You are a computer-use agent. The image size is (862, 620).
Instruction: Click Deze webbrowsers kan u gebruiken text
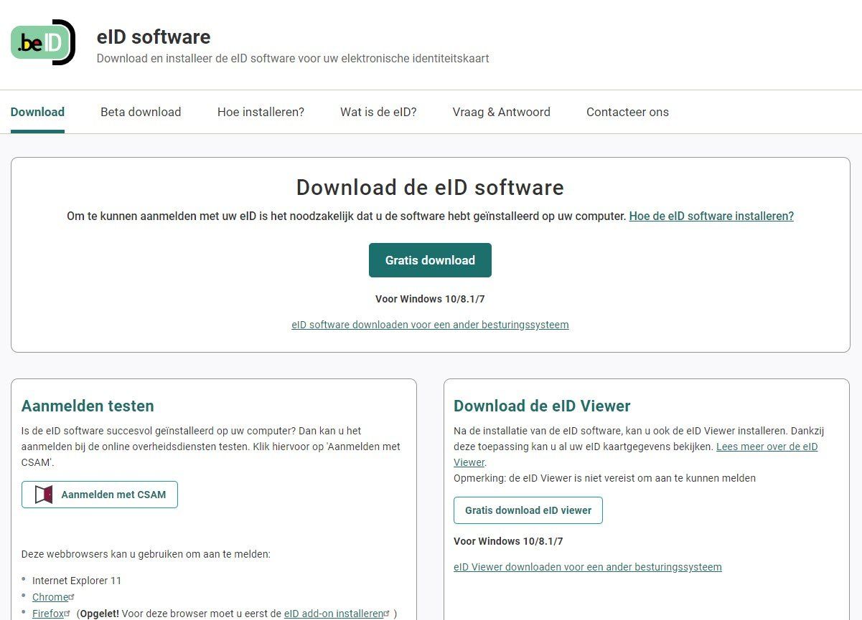tap(146, 554)
